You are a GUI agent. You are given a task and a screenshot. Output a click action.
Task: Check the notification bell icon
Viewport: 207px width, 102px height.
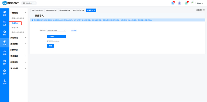point(173,3)
